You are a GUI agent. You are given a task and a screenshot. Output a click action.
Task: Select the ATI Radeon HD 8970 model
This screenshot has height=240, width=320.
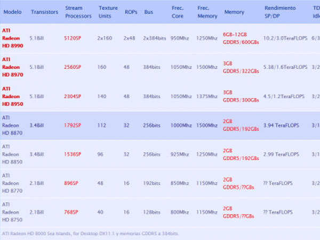[14, 67]
